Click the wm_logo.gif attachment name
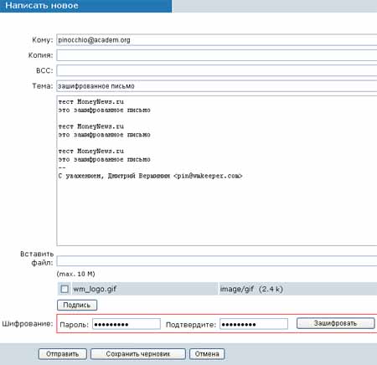Screen dimensions: 377x365 [95, 289]
